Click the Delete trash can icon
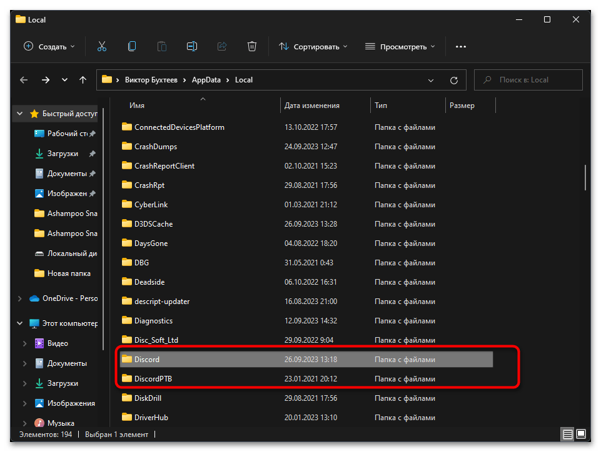The width and height of the screenshot is (601, 452). coord(252,46)
